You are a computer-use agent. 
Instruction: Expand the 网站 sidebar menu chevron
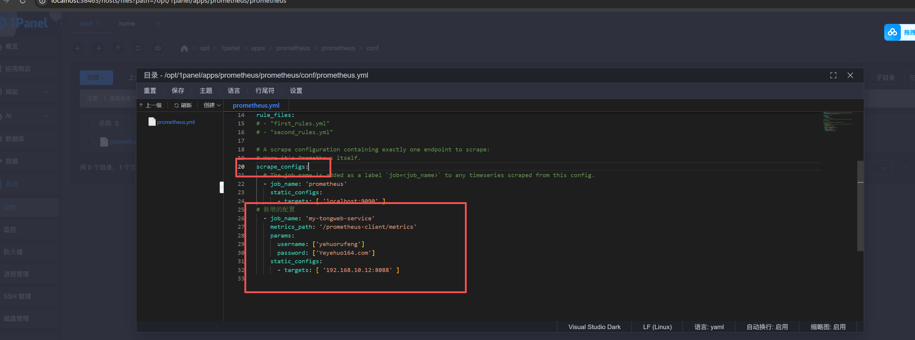pyautogui.click(x=47, y=92)
